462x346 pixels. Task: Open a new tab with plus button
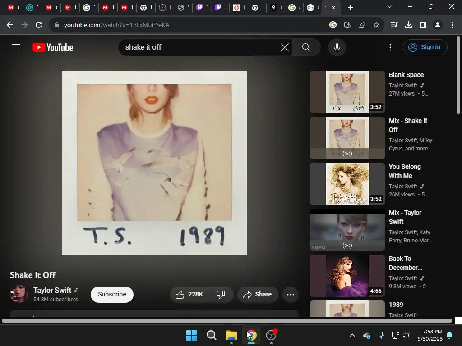350,8
